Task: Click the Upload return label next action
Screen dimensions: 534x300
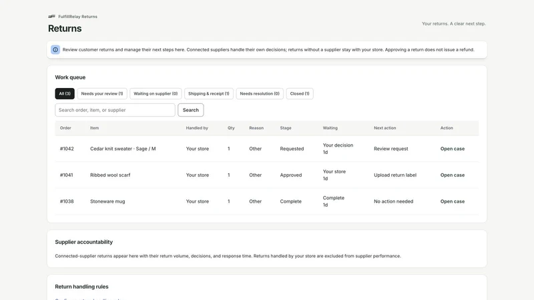Action: 395,175
